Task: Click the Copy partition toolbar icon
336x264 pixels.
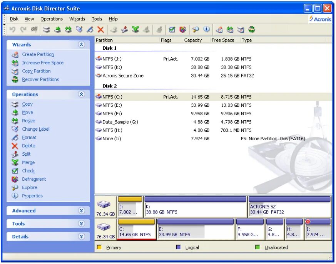Action: click(x=47, y=30)
